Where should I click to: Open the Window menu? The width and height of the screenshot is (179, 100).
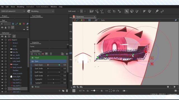[x=54, y=7]
